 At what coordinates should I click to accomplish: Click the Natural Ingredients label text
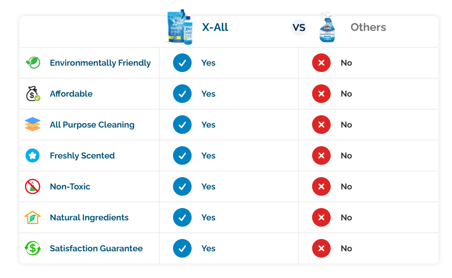point(89,217)
